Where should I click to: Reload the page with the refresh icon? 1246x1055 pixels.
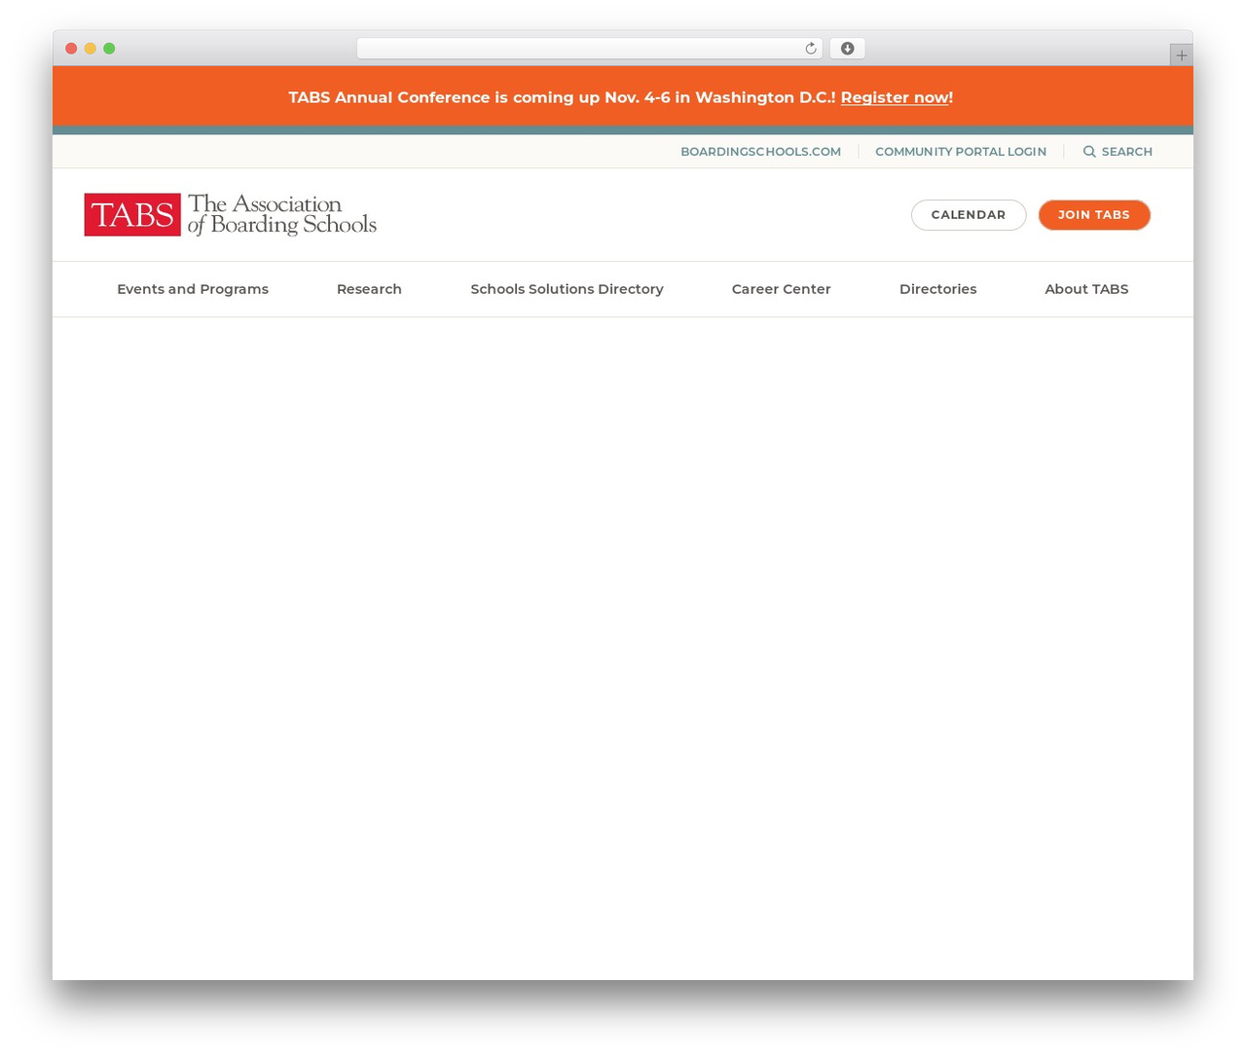coord(810,49)
